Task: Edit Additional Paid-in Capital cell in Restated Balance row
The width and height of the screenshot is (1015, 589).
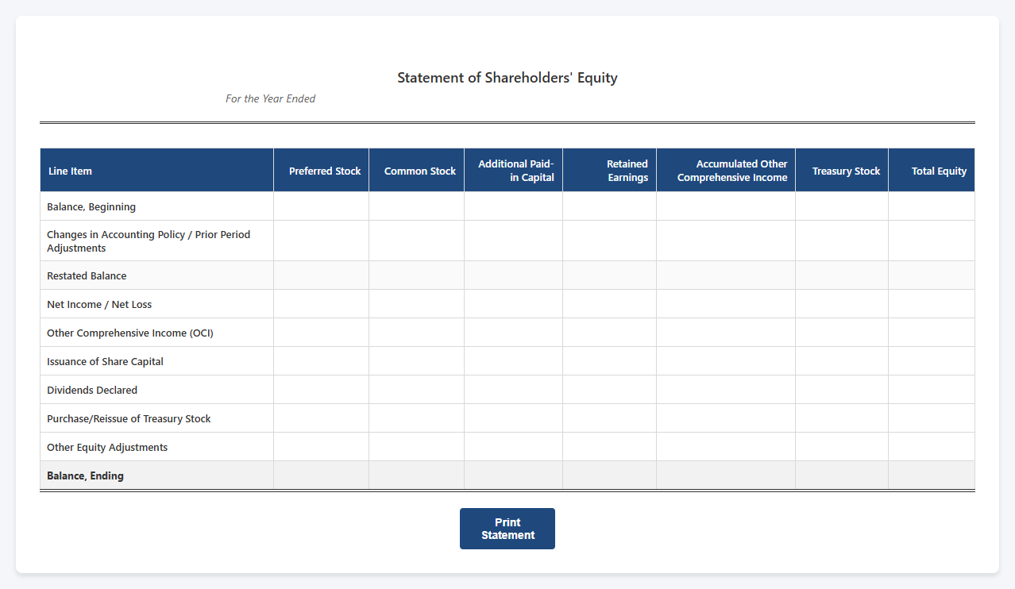Action: coord(514,275)
